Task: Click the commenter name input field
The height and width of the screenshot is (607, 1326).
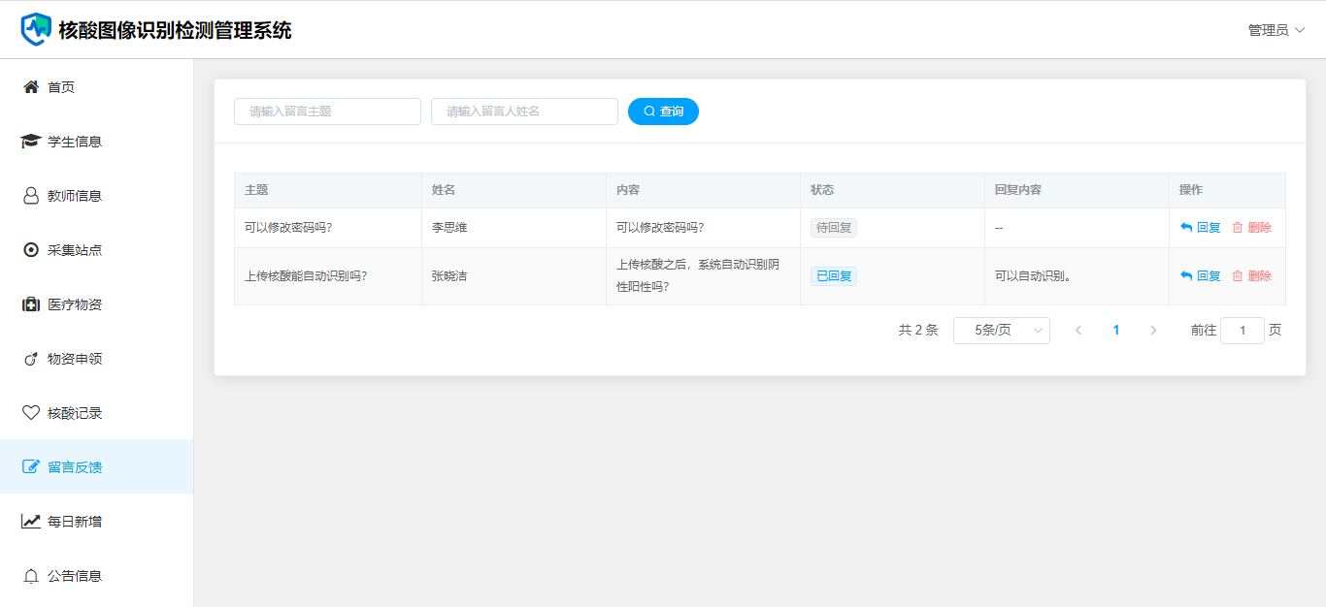Action: tap(524, 112)
